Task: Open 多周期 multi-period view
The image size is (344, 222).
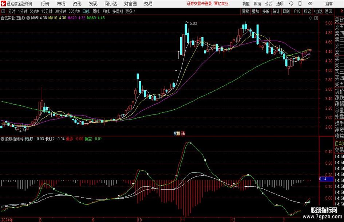Action: 118,11
